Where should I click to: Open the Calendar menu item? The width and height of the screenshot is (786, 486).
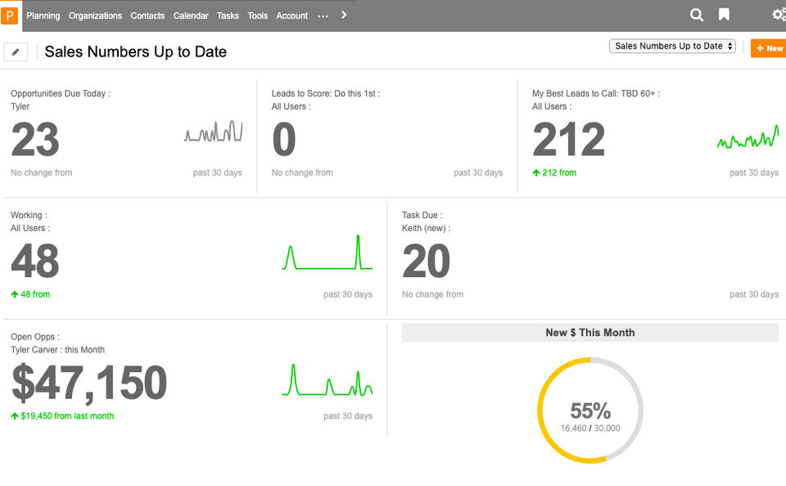pos(191,16)
